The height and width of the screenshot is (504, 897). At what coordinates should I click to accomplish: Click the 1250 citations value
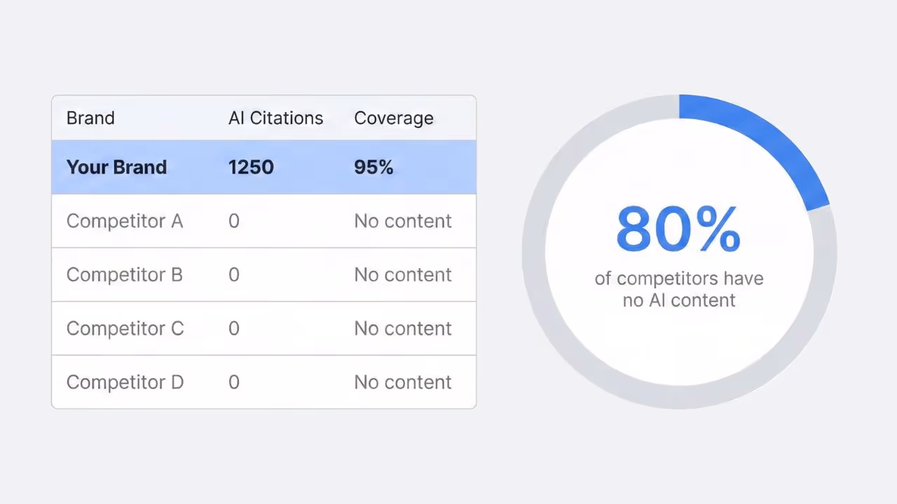tap(251, 167)
